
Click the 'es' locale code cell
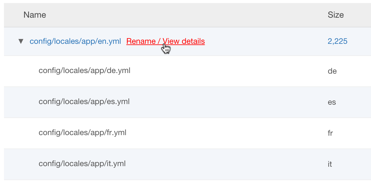(x=332, y=102)
